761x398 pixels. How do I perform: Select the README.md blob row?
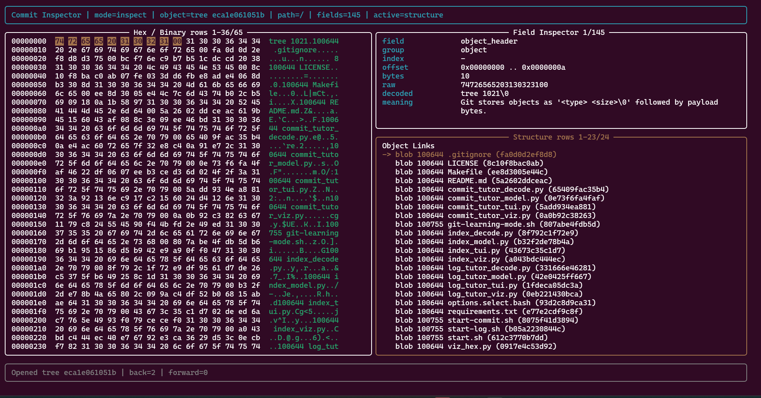click(x=473, y=181)
